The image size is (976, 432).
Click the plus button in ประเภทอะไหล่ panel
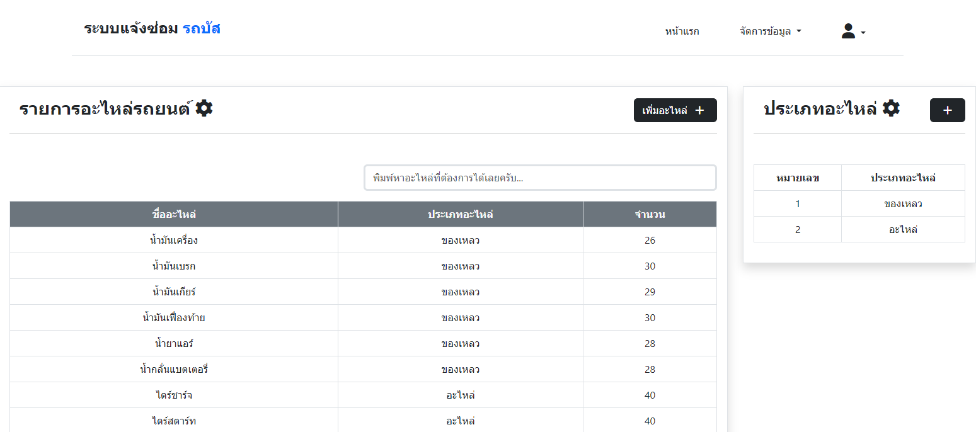point(947,110)
